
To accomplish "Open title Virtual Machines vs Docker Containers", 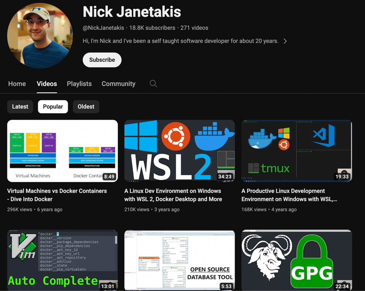I will 57,195.
